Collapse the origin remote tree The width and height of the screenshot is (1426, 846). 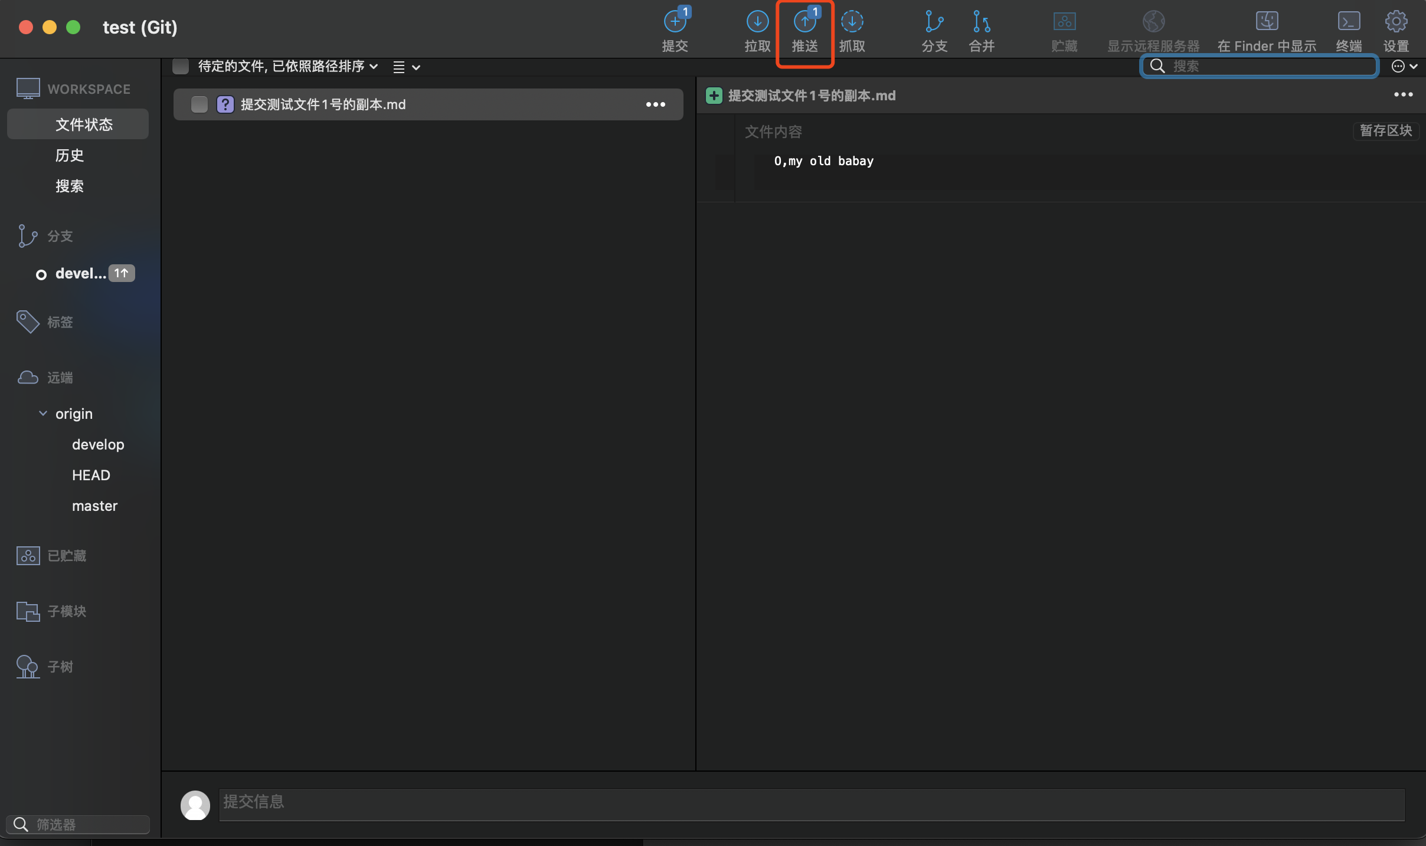pos(43,414)
